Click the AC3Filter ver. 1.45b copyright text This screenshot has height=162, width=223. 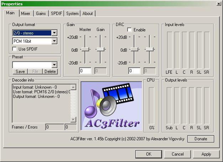127,139
